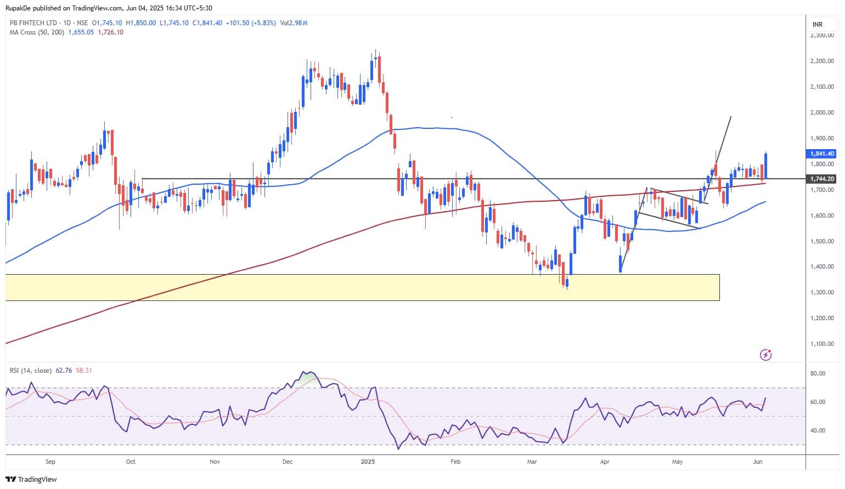The height and width of the screenshot is (489, 845).
Task: Click the Mar label on time axis
Action: click(532, 462)
